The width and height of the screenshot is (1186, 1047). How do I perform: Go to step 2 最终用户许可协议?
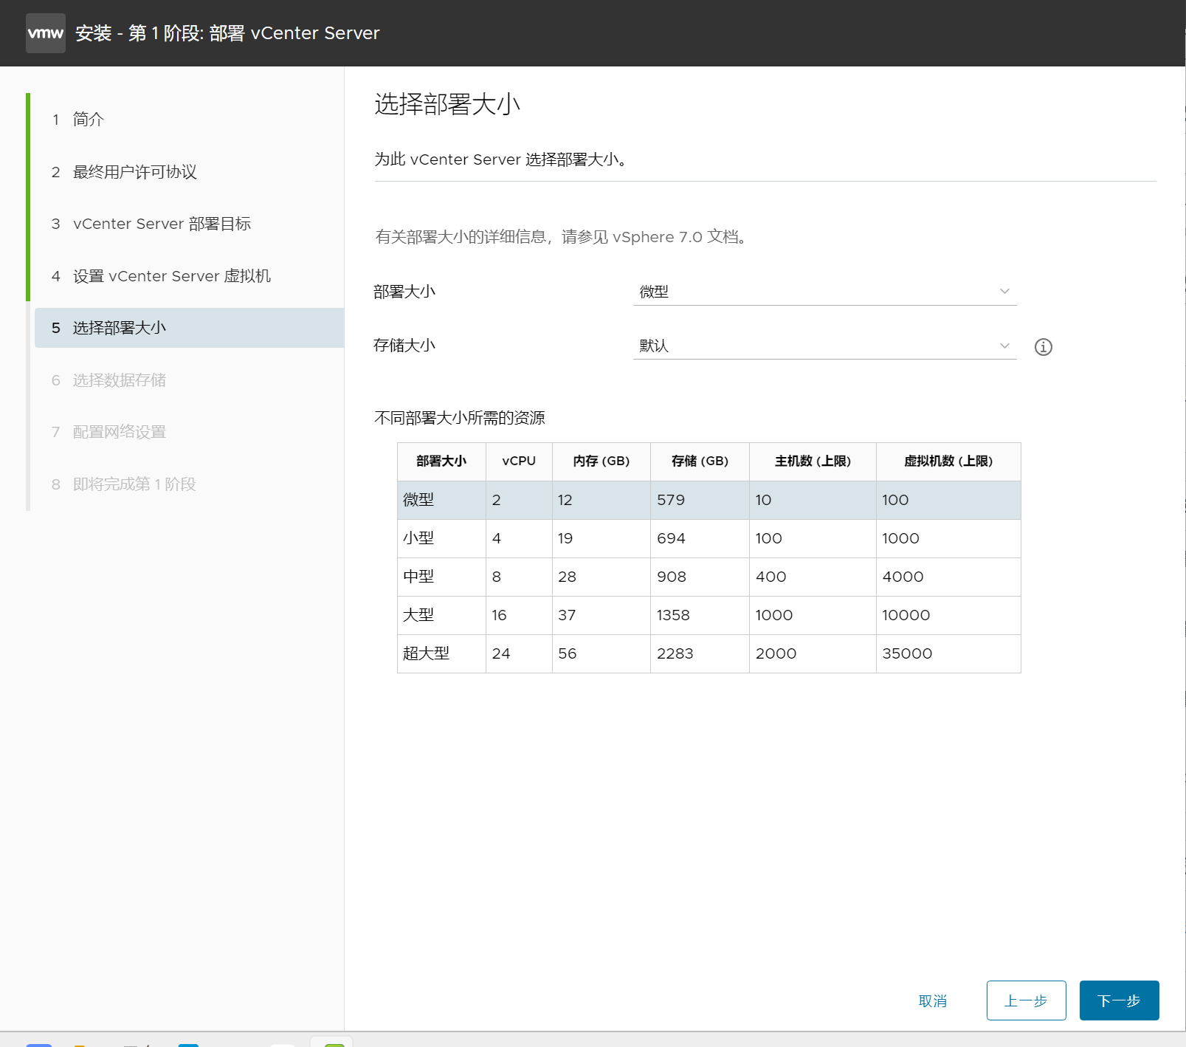tap(189, 172)
